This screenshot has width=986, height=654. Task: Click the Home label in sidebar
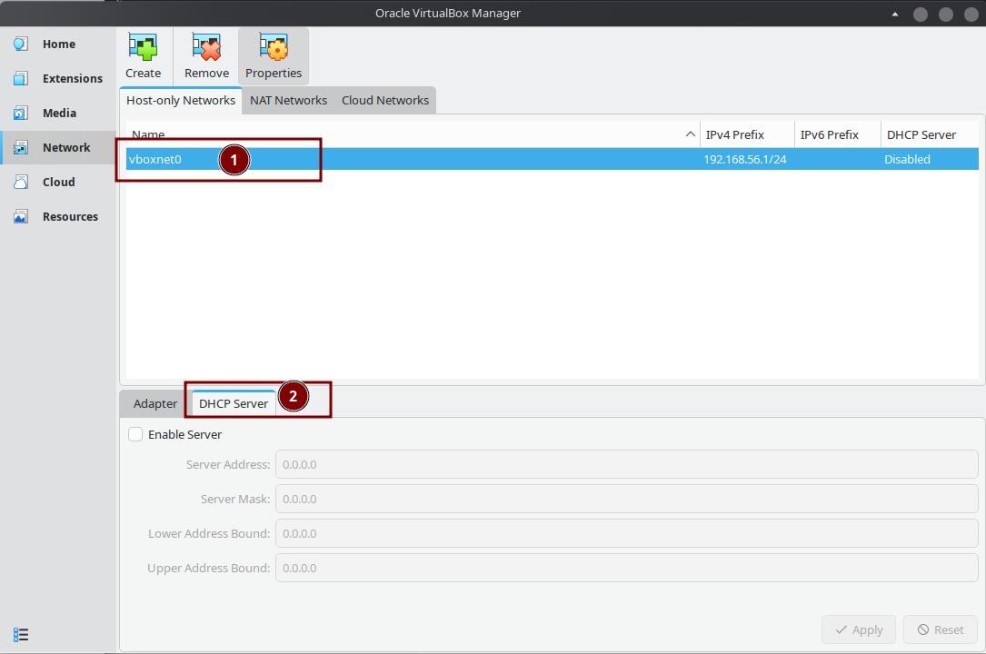tap(59, 44)
